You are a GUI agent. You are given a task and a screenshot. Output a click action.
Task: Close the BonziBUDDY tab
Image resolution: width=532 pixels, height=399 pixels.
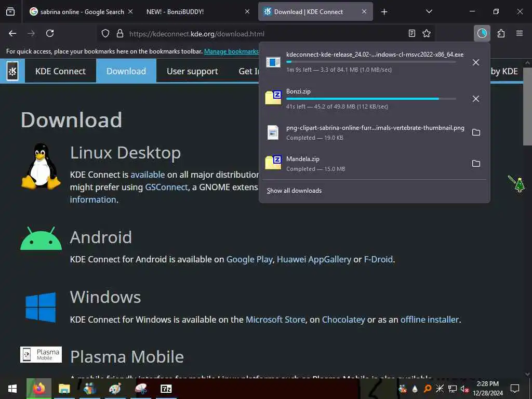click(x=247, y=11)
